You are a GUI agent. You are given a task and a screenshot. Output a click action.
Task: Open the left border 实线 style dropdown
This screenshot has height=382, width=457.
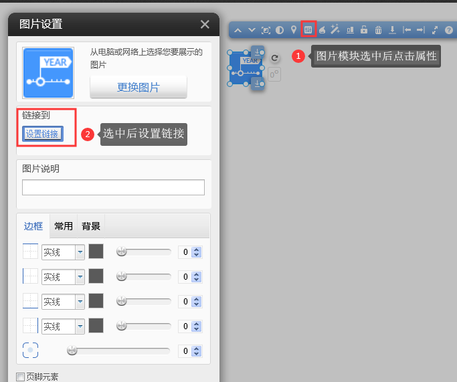(80, 277)
